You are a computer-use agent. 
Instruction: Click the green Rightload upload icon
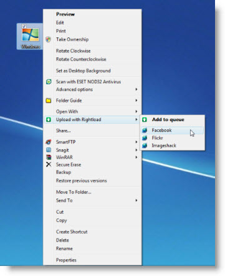click(49, 119)
